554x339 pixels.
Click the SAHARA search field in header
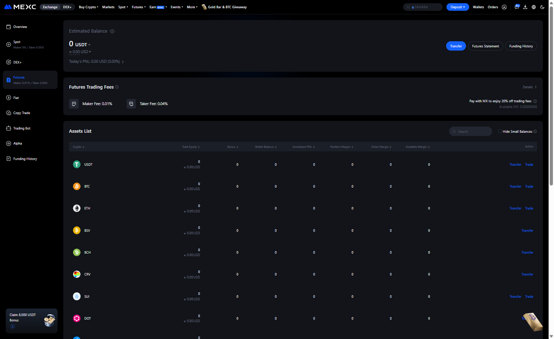(x=423, y=7)
